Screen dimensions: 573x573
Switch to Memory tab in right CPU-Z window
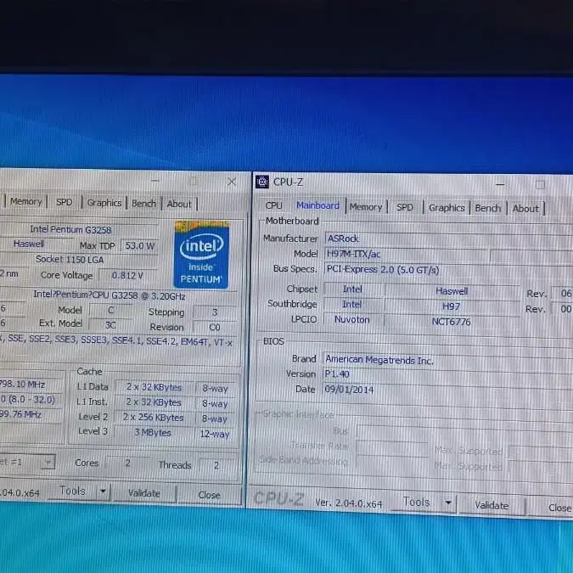[365, 207]
